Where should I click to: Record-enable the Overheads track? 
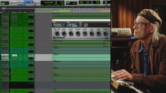pos(2,70)
